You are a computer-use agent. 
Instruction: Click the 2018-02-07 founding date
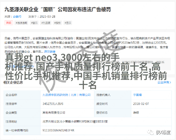tap(141, 104)
